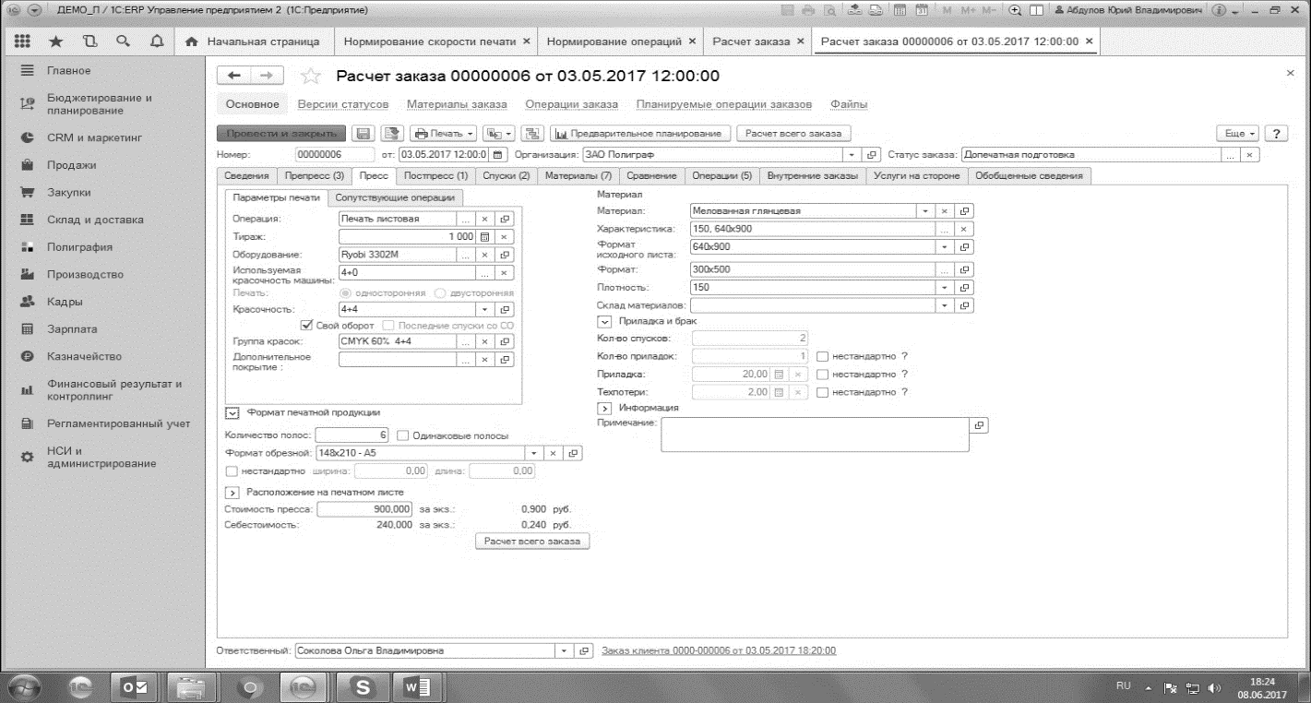Tick нестандартно for Техпотери

coord(822,392)
